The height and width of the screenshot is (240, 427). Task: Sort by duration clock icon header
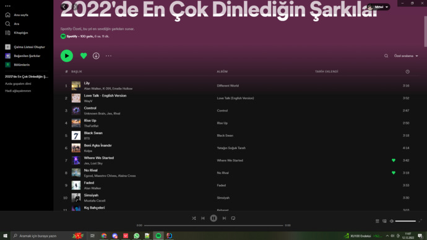tap(407, 72)
